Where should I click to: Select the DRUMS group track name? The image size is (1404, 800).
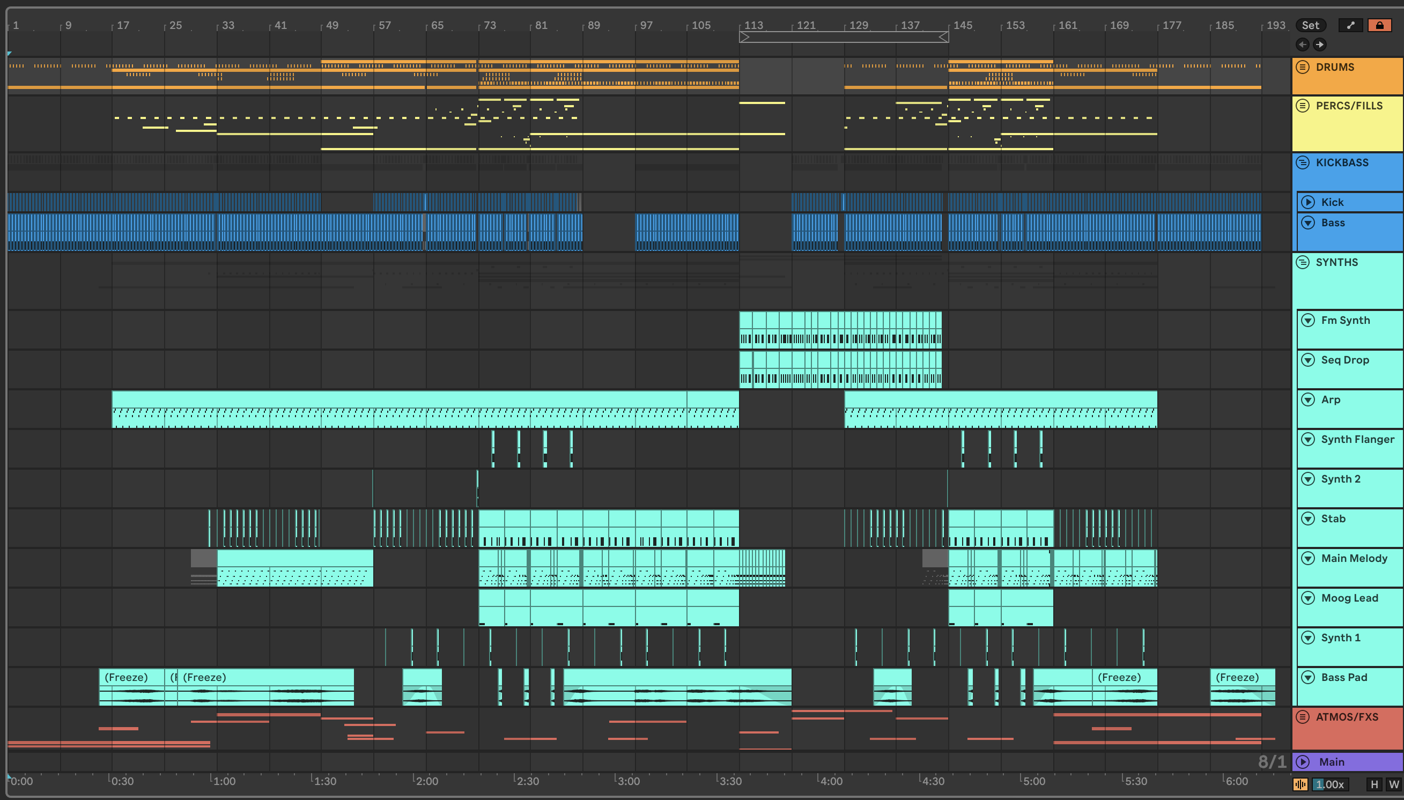pyautogui.click(x=1335, y=67)
